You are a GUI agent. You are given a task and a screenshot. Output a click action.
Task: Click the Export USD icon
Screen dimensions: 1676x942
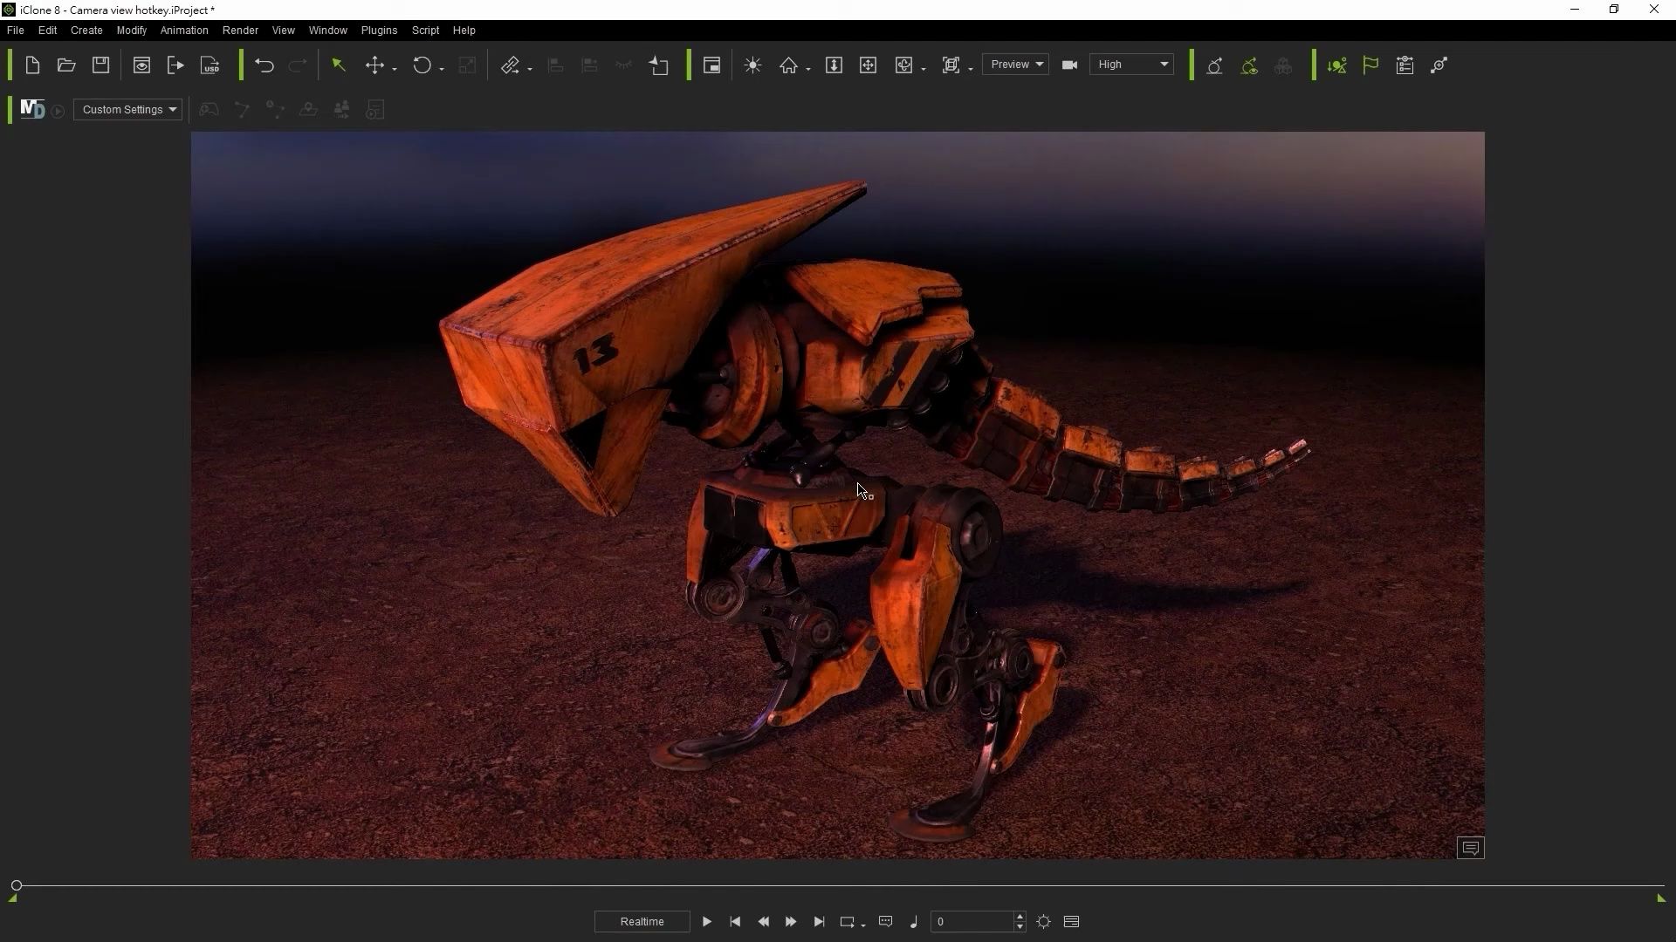[x=210, y=65]
